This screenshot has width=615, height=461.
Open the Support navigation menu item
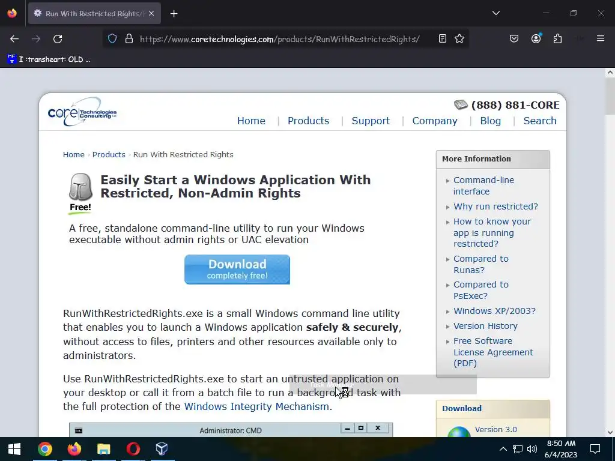[371, 121]
